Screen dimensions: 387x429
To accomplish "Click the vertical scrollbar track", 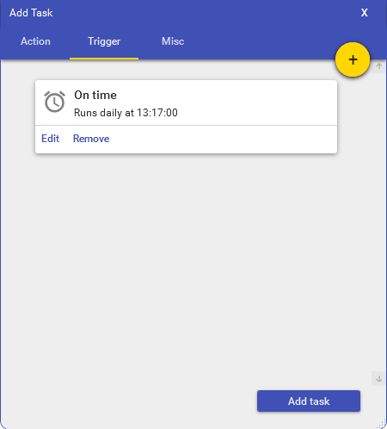I will point(378,222).
